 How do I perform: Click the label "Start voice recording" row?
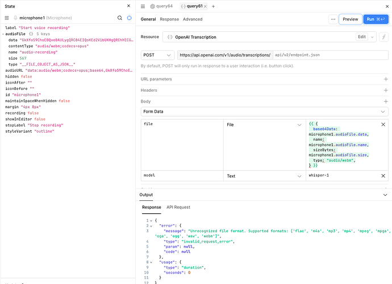tap(37, 28)
